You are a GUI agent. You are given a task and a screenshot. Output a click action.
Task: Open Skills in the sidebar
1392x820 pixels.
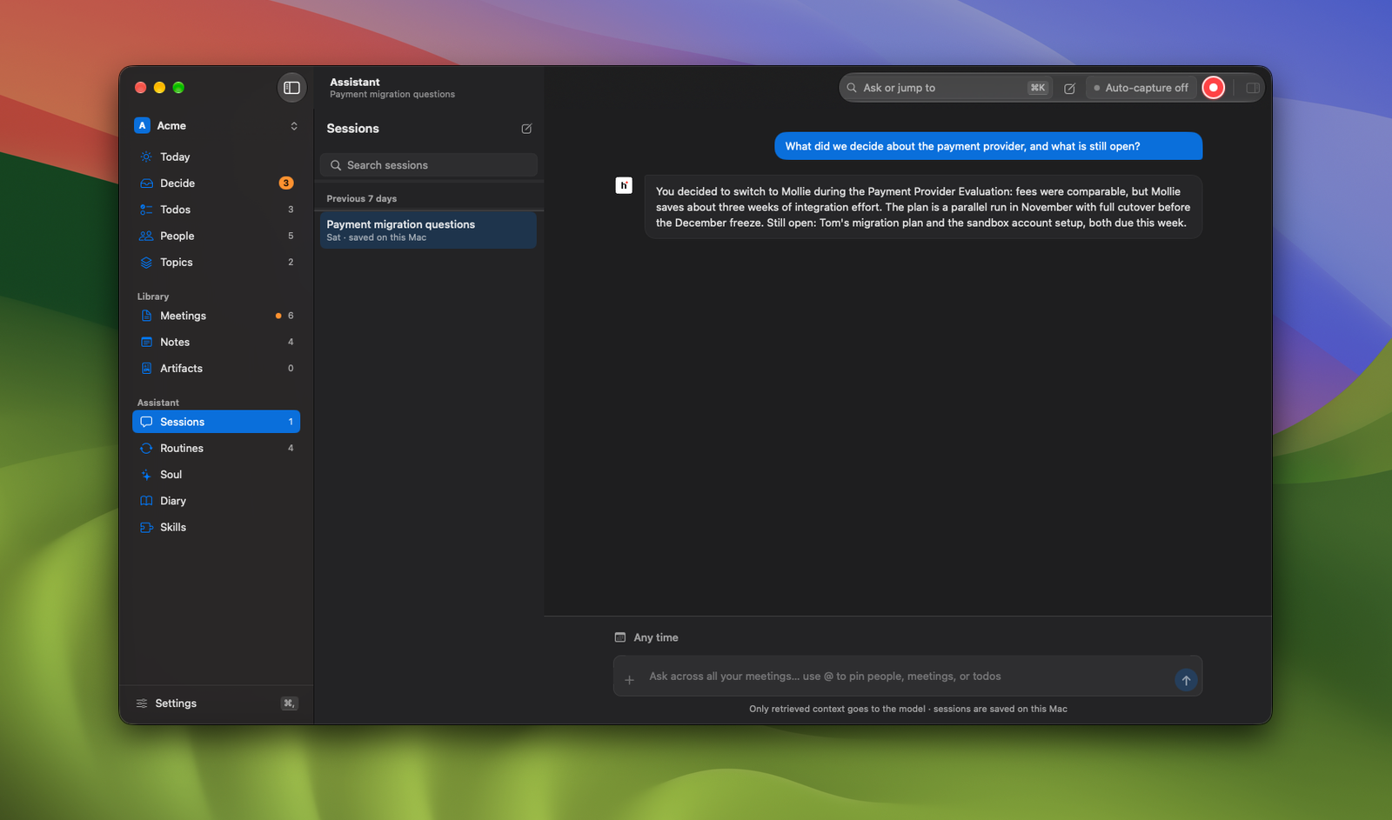pos(216,528)
